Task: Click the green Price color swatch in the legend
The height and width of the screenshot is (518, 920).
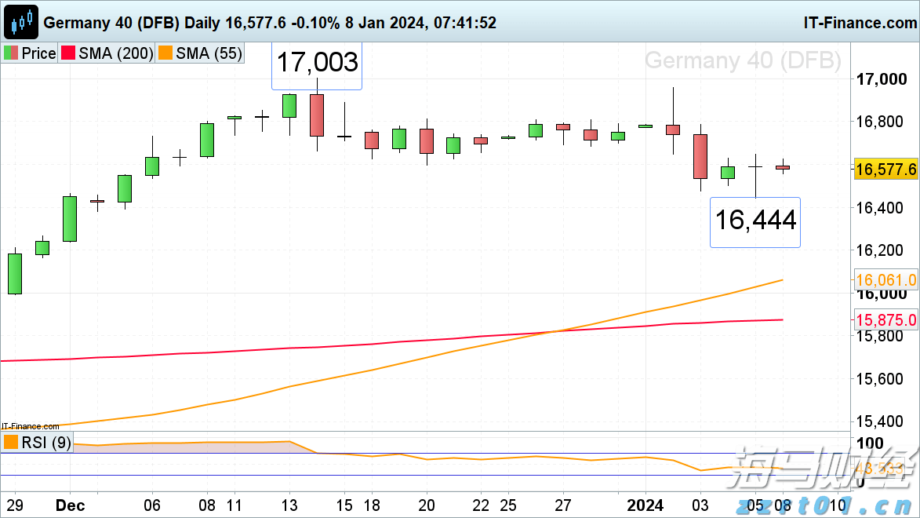Action: (x=9, y=54)
